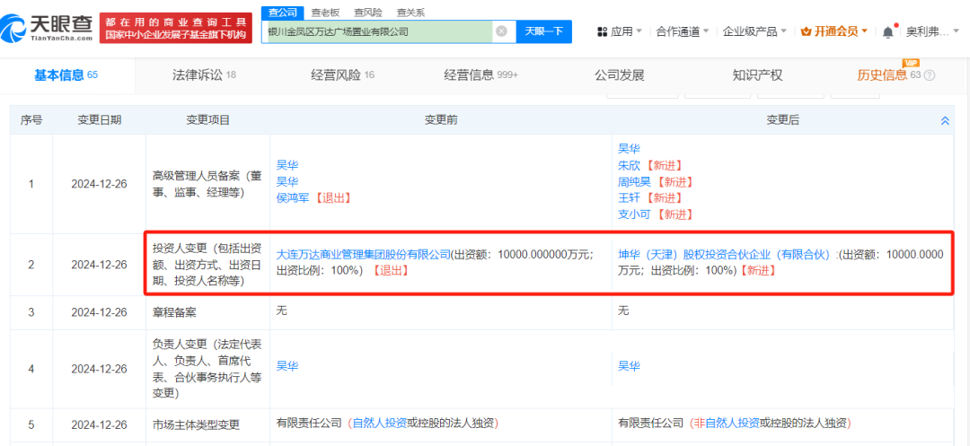
Task: Open the 知识产权 tab
Action: [x=757, y=74]
